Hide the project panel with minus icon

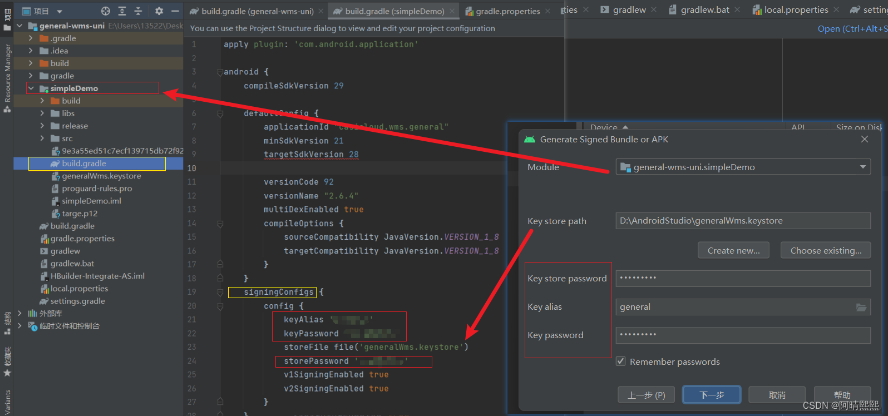point(175,11)
